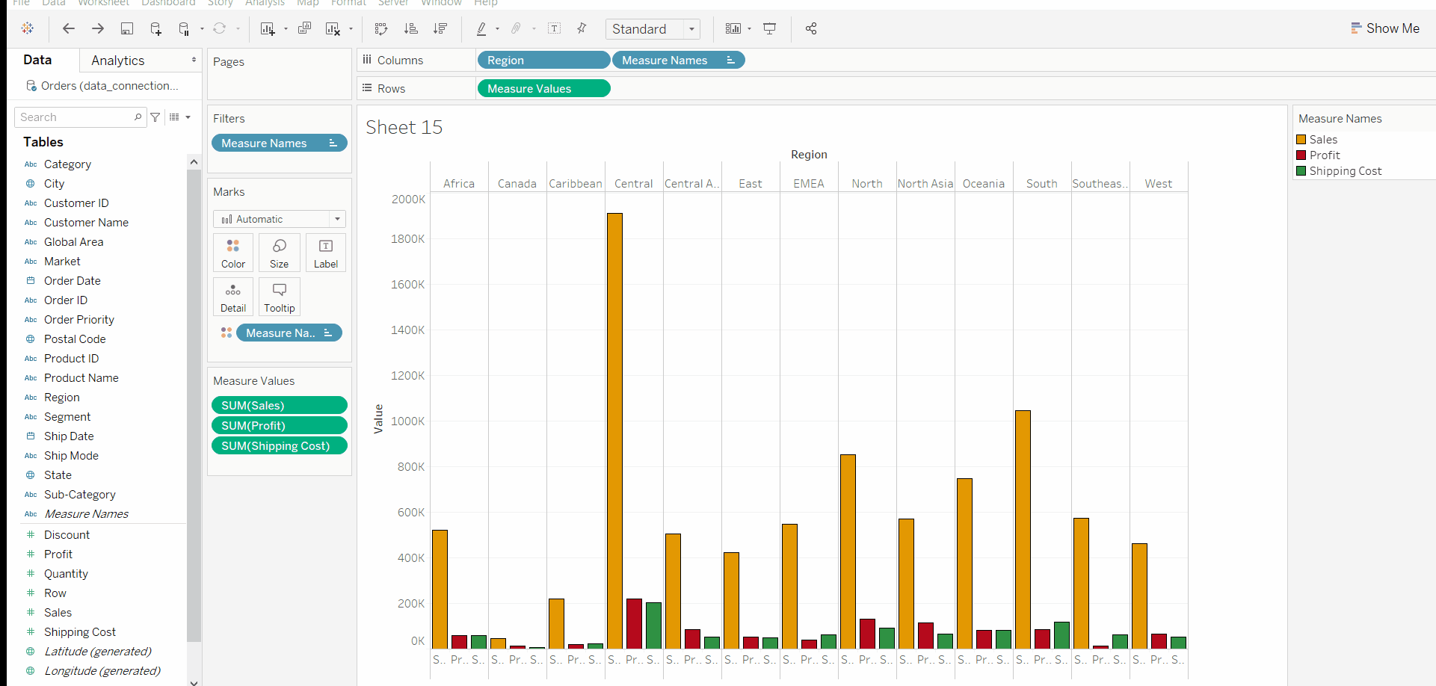The width and height of the screenshot is (1436, 686).
Task: Click the save workbook icon
Action: click(127, 28)
